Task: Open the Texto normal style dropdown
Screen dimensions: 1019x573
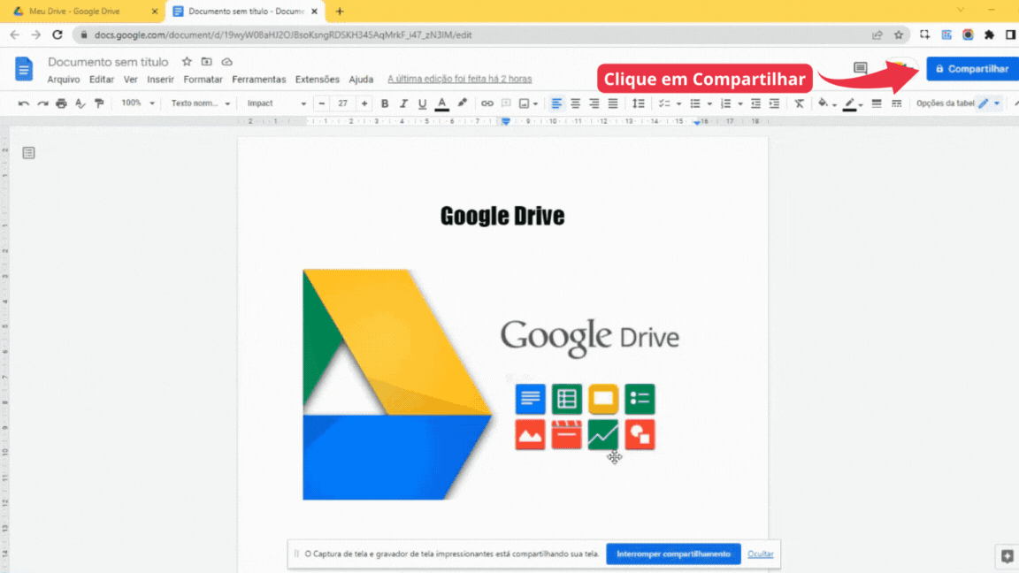Action: pos(200,103)
